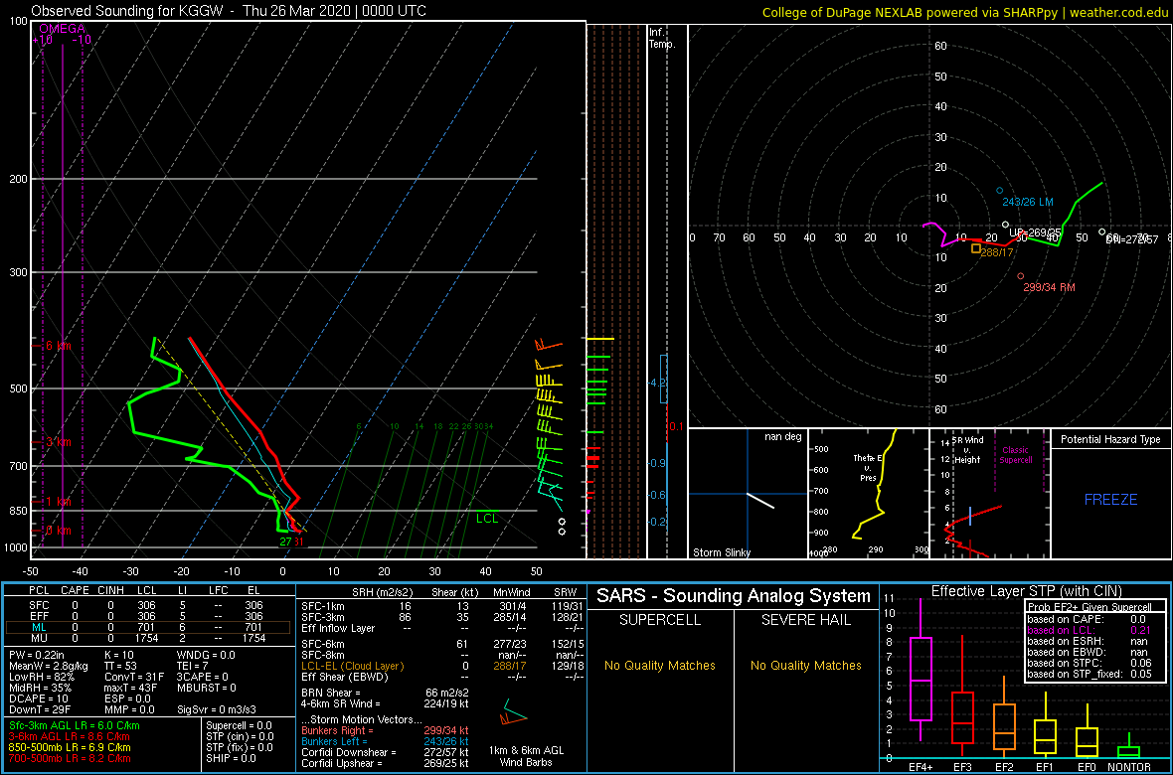Click the Corfidi Downshear 272/57 kt line
This screenshot has width=1173, height=775.
[386, 752]
